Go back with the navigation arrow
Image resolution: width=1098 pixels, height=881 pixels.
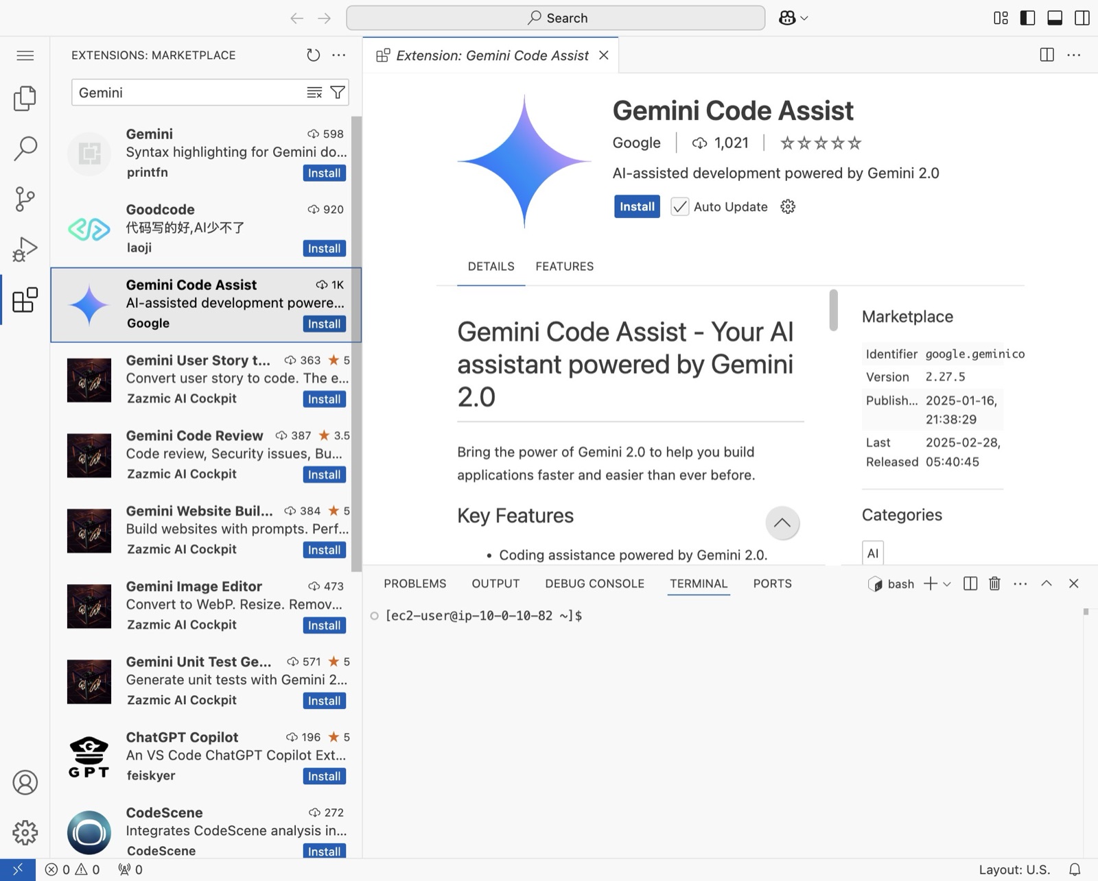click(296, 18)
